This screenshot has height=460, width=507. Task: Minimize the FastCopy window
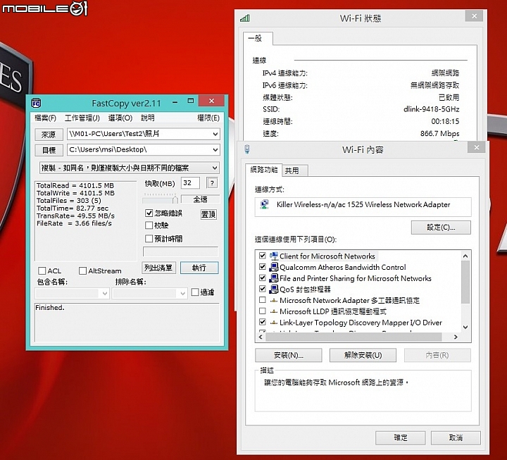(x=175, y=102)
